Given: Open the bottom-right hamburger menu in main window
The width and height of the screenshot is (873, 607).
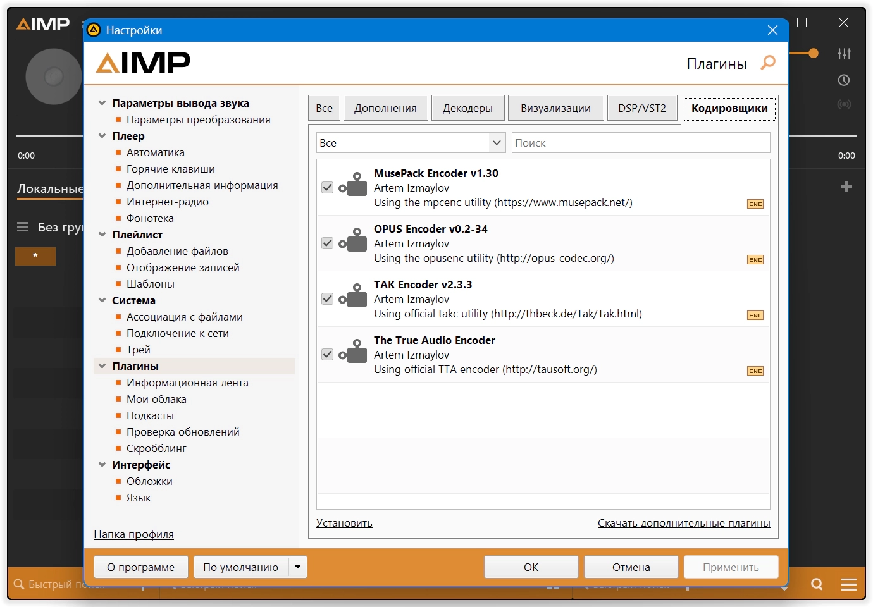Looking at the screenshot, I should 849,584.
